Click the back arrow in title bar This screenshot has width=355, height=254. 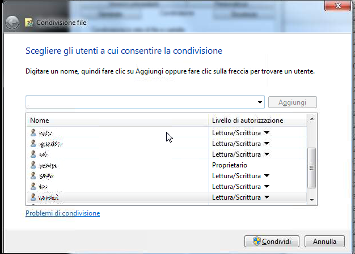12,23
